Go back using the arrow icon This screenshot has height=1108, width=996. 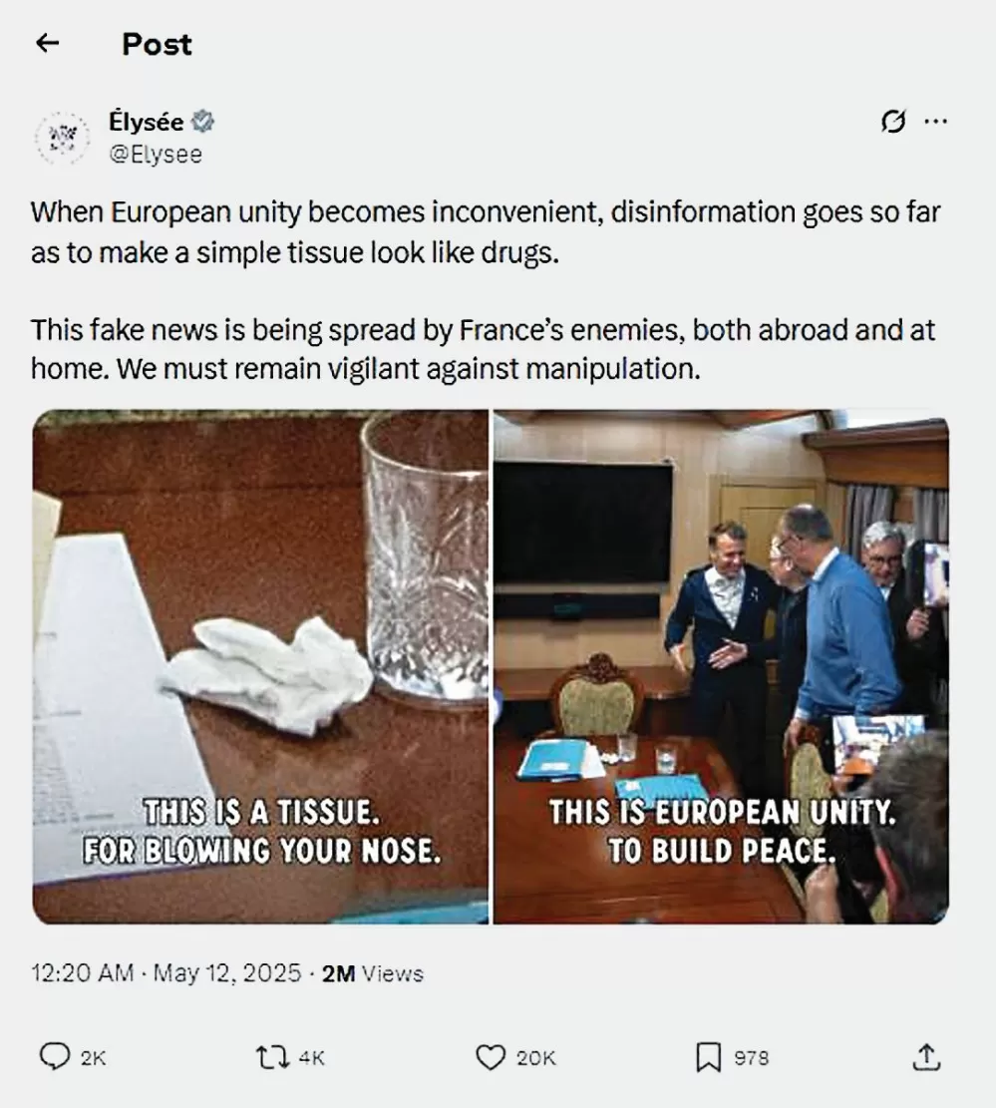[47, 43]
